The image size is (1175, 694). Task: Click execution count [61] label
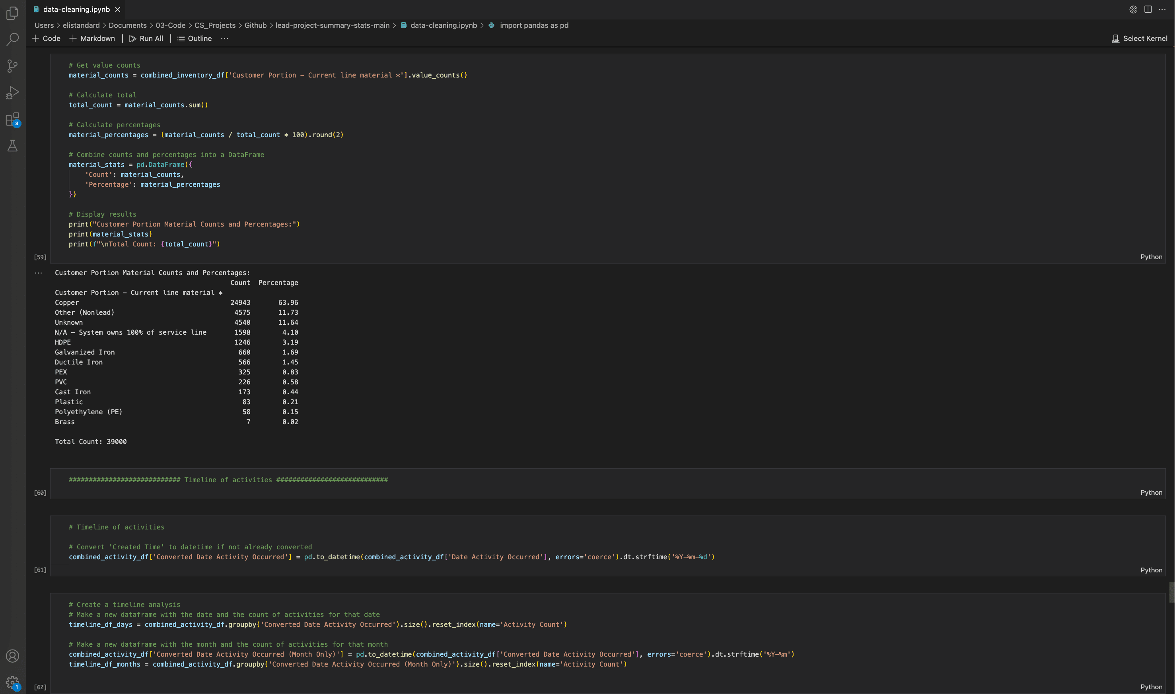[x=40, y=570]
